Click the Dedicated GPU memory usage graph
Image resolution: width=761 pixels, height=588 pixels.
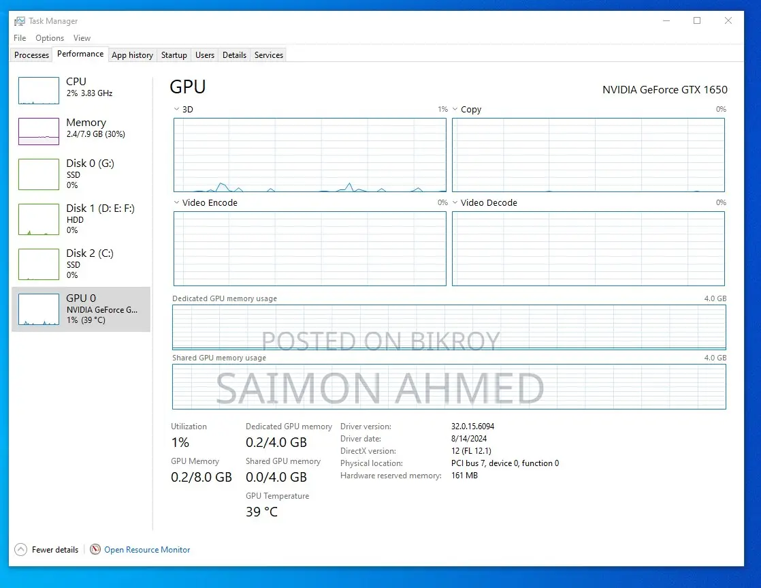(x=449, y=327)
